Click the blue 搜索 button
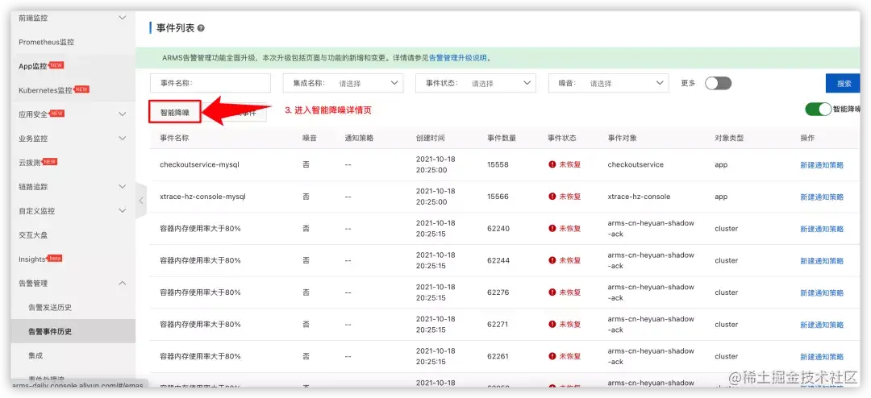871x398 pixels. (x=844, y=83)
